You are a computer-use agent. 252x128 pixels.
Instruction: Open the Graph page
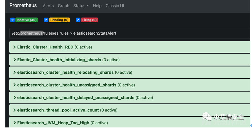pyautogui.click(x=63, y=5)
